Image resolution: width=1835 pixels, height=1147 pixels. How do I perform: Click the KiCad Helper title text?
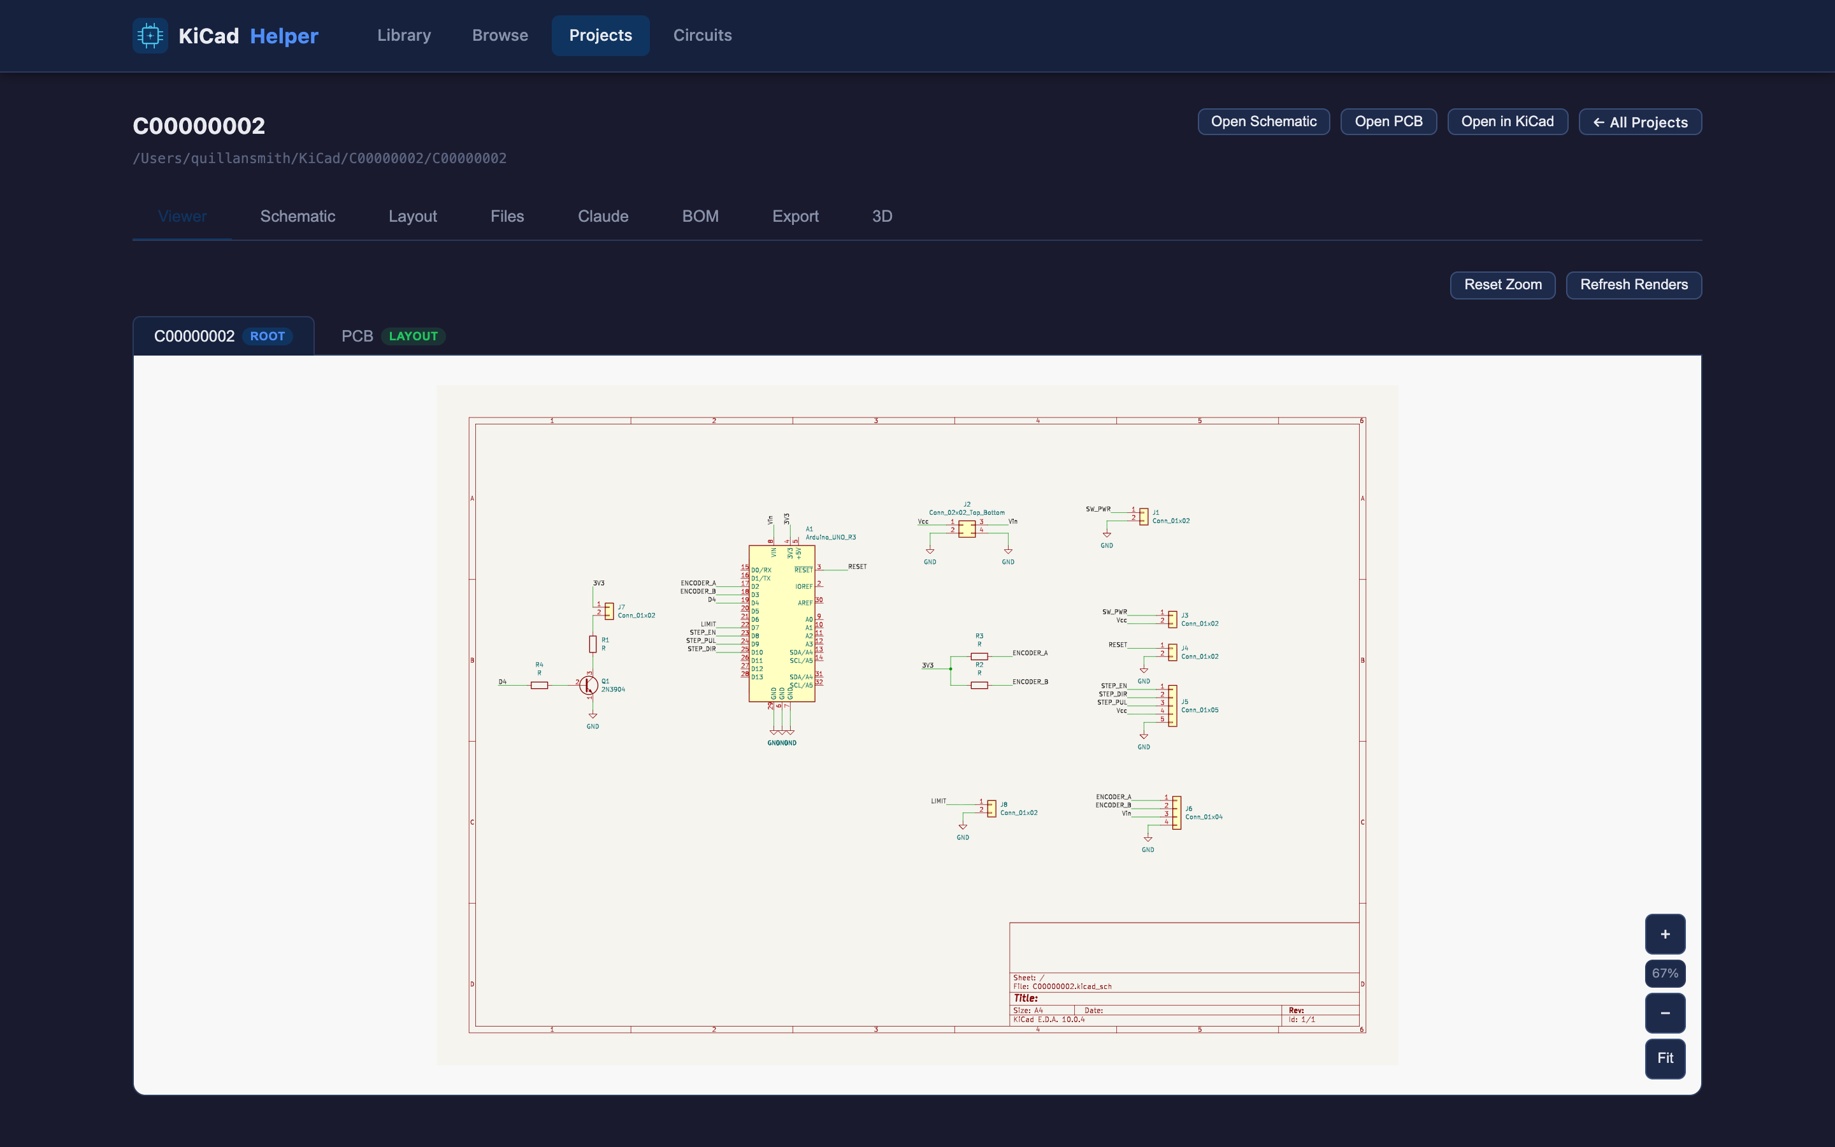[x=248, y=36]
